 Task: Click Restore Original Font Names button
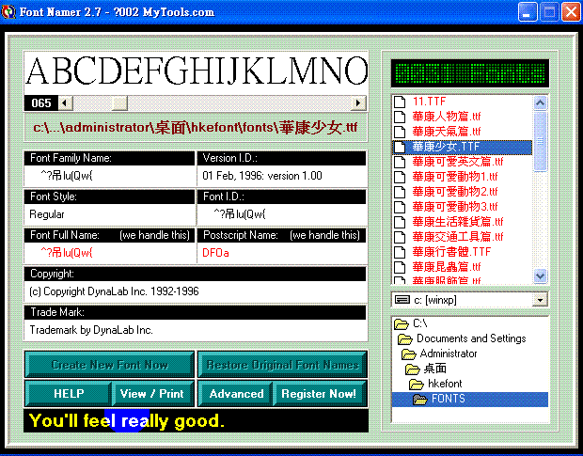click(x=282, y=365)
